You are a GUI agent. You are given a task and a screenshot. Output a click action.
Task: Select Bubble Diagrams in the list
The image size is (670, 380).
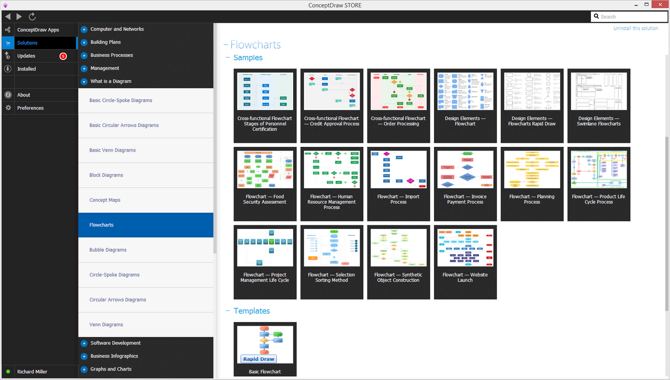pos(146,250)
